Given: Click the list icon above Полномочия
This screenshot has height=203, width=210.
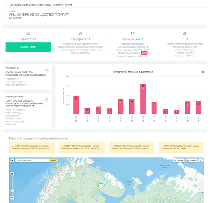Looking at the screenshot, I should click(x=133, y=34).
